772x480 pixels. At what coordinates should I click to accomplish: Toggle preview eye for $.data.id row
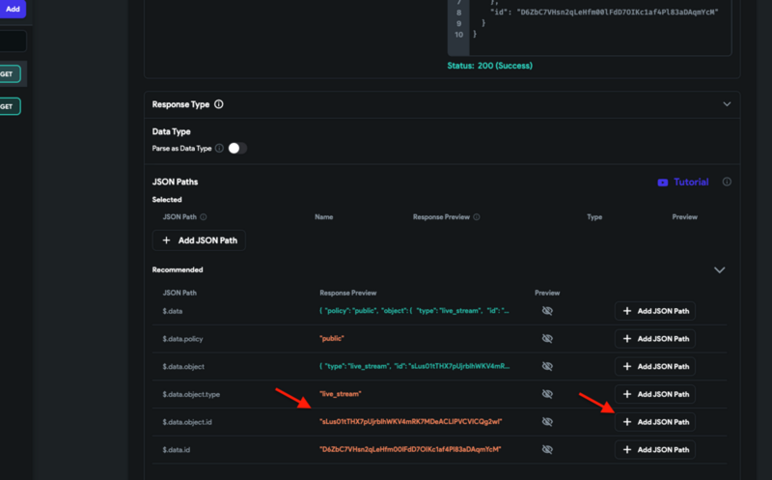pyautogui.click(x=547, y=449)
